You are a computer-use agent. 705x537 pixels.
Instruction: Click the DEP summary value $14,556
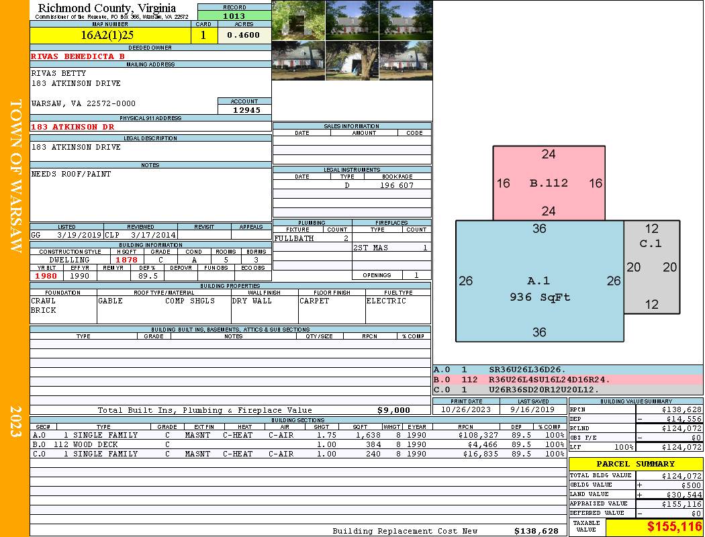[x=684, y=419]
